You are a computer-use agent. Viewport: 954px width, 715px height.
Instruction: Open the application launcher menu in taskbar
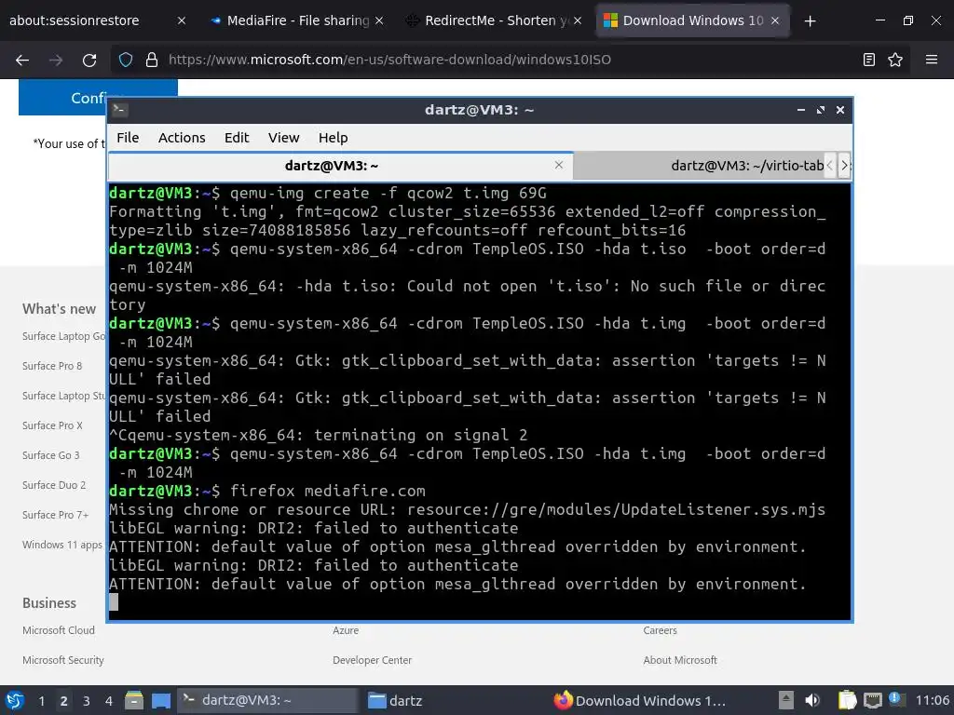(x=15, y=700)
